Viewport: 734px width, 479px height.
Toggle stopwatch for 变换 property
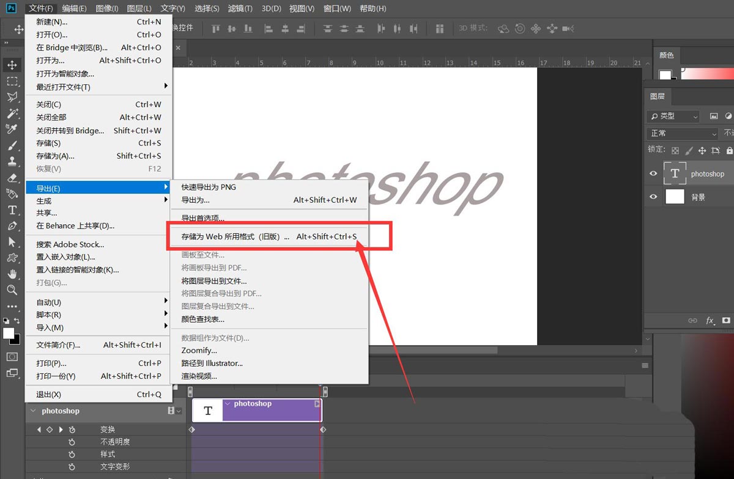(72, 430)
